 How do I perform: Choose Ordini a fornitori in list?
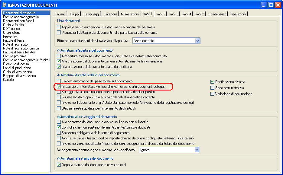coord(26,25)
